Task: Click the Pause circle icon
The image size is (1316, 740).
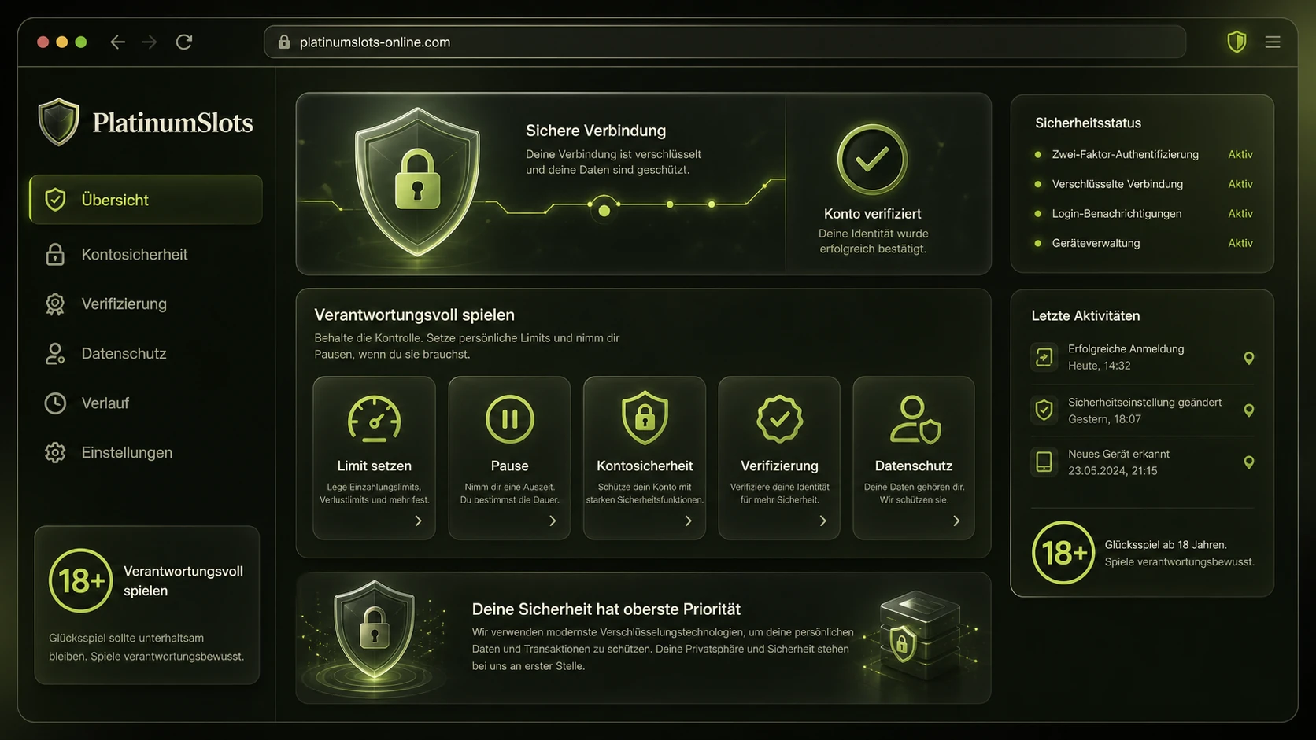Action: [509, 418]
